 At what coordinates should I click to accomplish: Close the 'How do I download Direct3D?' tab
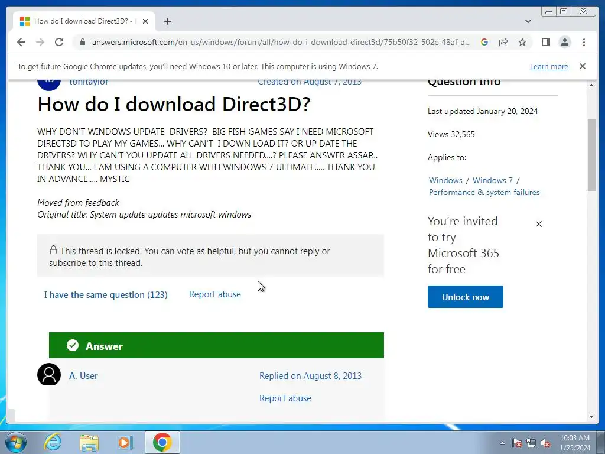click(145, 21)
